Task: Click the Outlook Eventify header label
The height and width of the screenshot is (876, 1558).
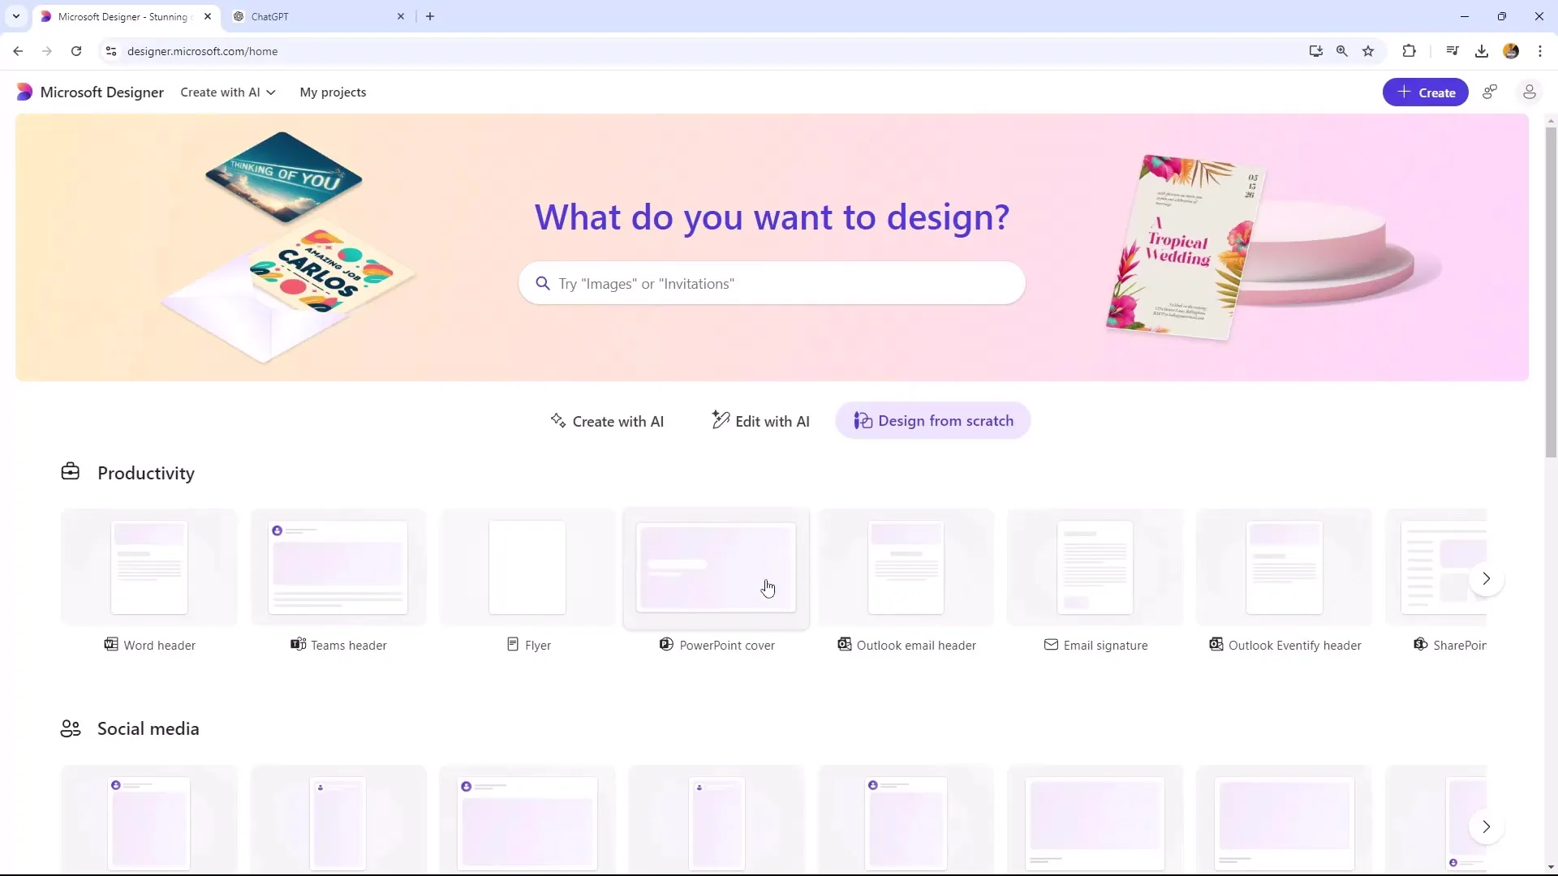Action: [1294, 646]
